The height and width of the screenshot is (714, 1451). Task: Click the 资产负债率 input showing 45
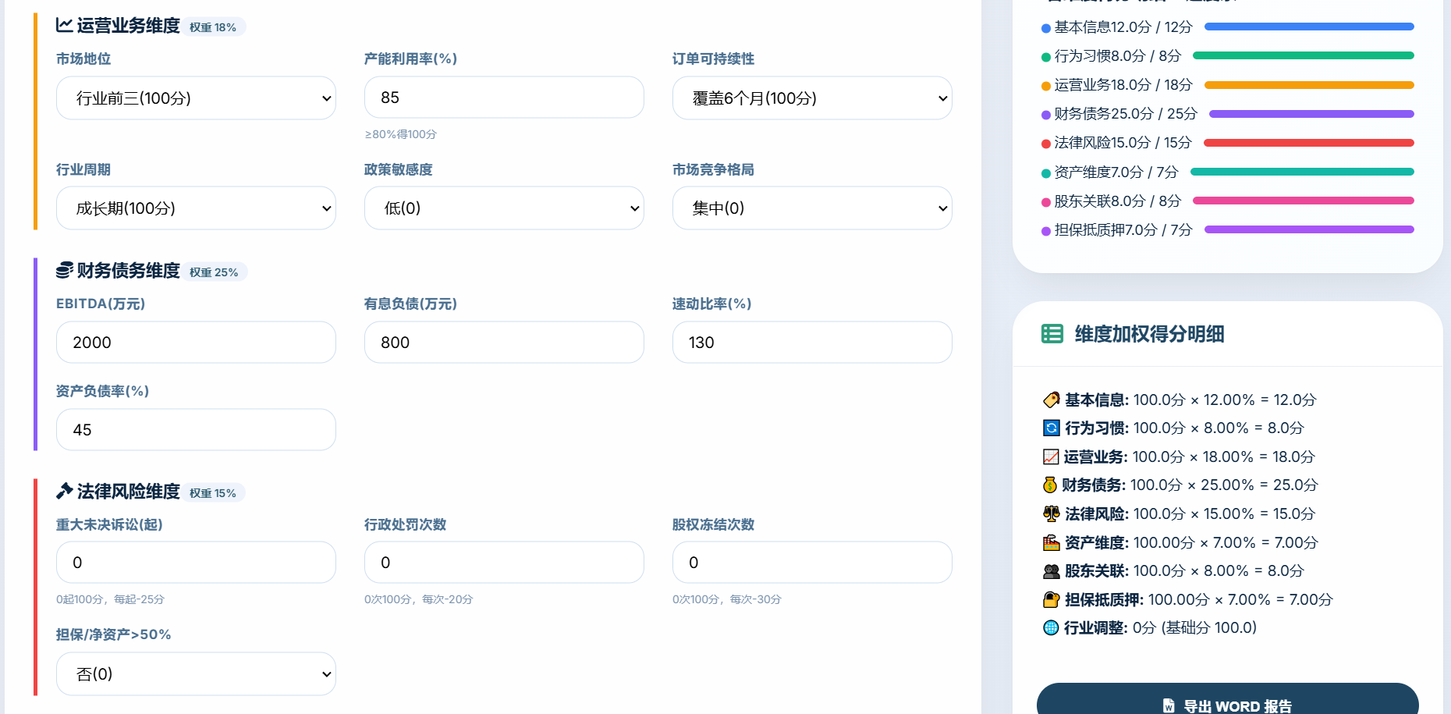[196, 429]
